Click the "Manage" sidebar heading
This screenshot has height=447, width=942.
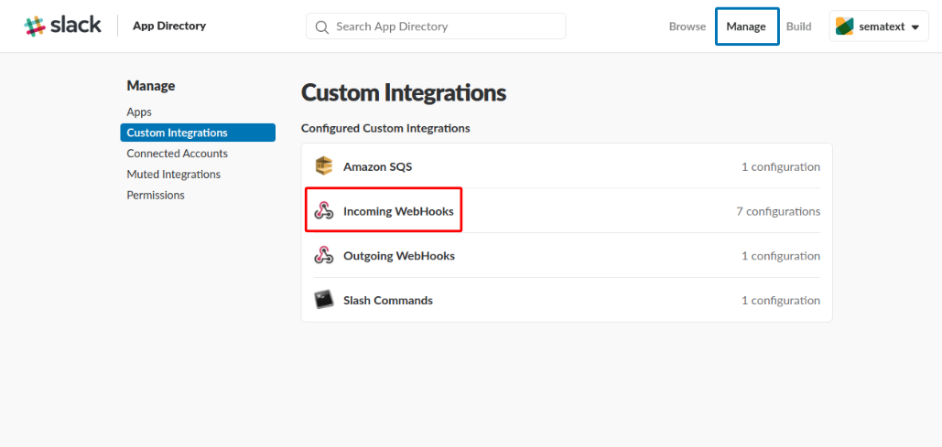[151, 86]
